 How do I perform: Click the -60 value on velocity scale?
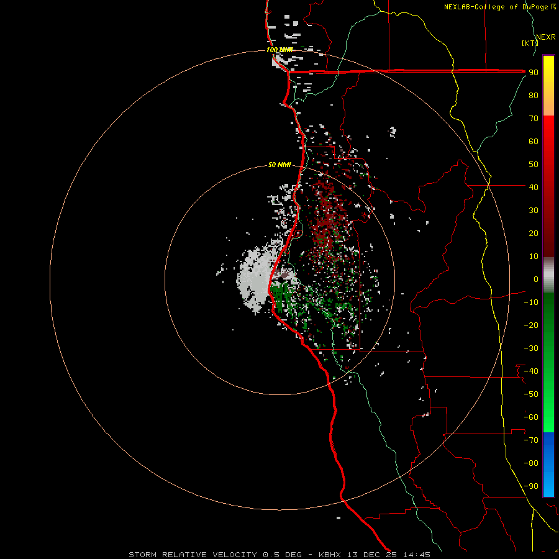coord(531,417)
